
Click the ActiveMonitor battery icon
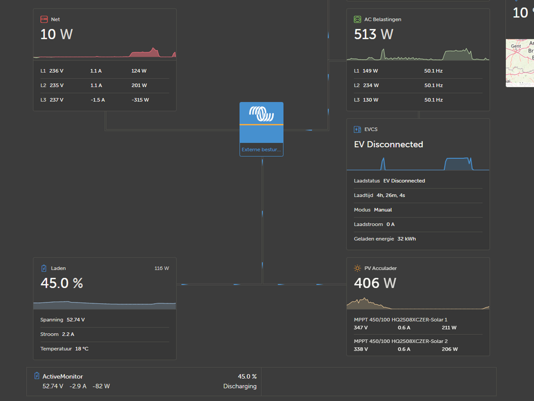click(37, 376)
